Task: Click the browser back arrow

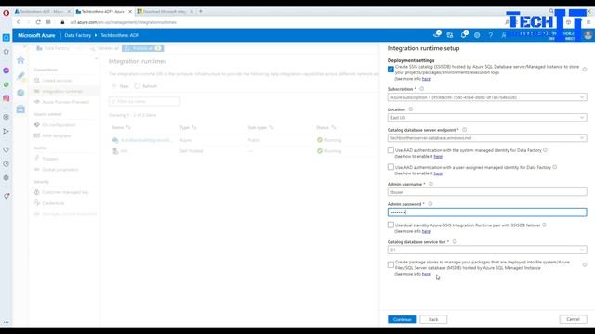Action: tap(19, 22)
